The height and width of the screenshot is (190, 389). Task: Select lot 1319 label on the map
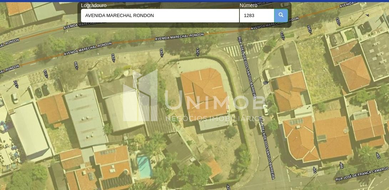(46, 74)
